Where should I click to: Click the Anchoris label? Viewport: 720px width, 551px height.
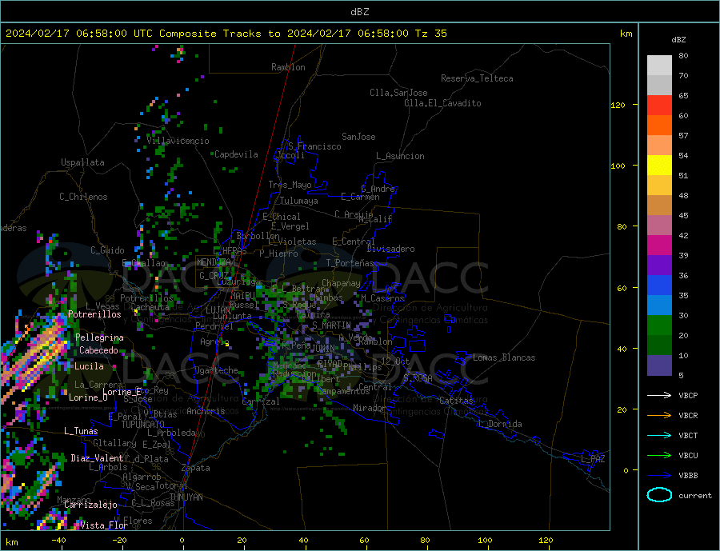(x=206, y=411)
